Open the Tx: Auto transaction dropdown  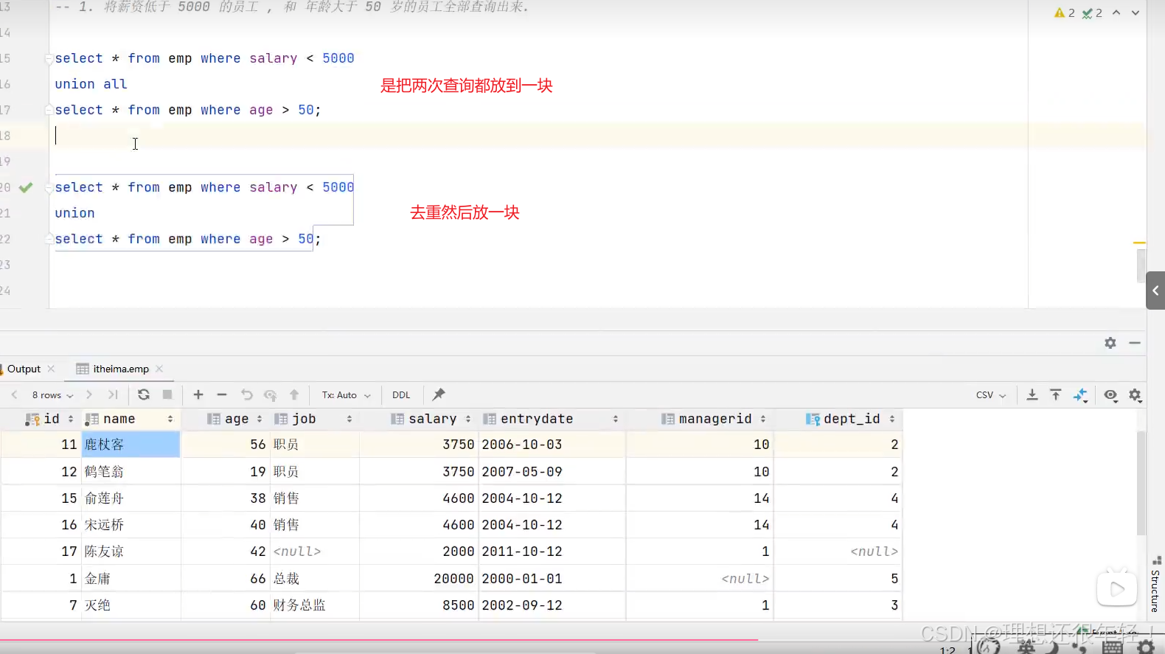point(346,395)
